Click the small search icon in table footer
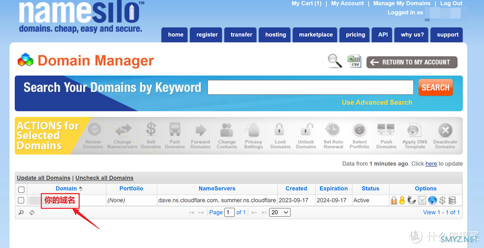 click(x=21, y=213)
